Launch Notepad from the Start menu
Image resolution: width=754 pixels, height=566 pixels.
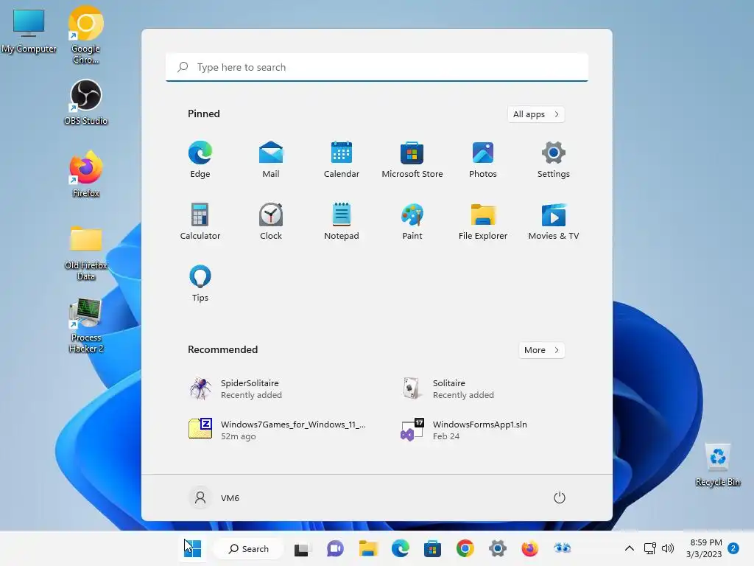click(x=342, y=221)
